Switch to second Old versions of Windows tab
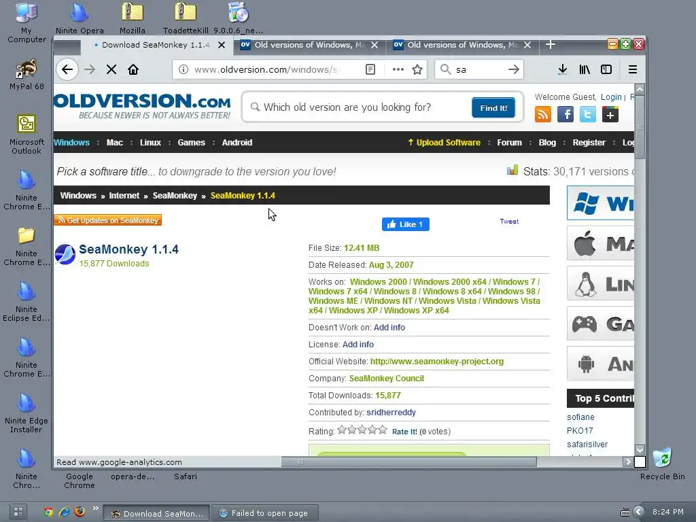The width and height of the screenshot is (696, 522). [309, 45]
